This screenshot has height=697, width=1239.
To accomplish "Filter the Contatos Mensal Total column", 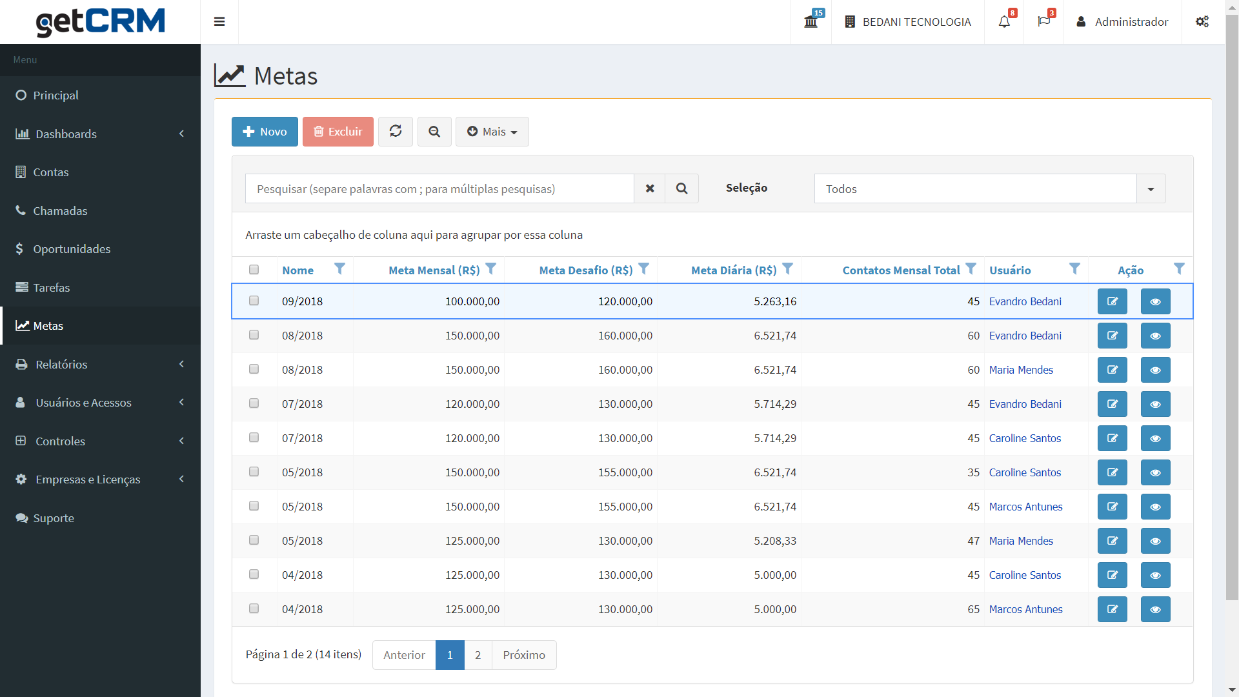I will point(971,269).
